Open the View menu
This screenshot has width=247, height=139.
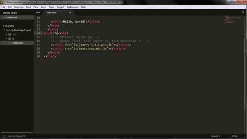pyautogui.click(x=36, y=7)
